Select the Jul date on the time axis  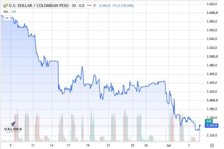(x=169, y=145)
